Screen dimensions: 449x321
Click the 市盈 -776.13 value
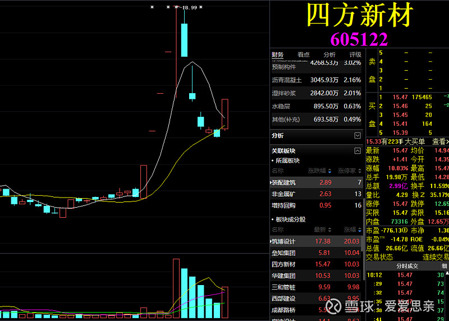(x=394, y=230)
